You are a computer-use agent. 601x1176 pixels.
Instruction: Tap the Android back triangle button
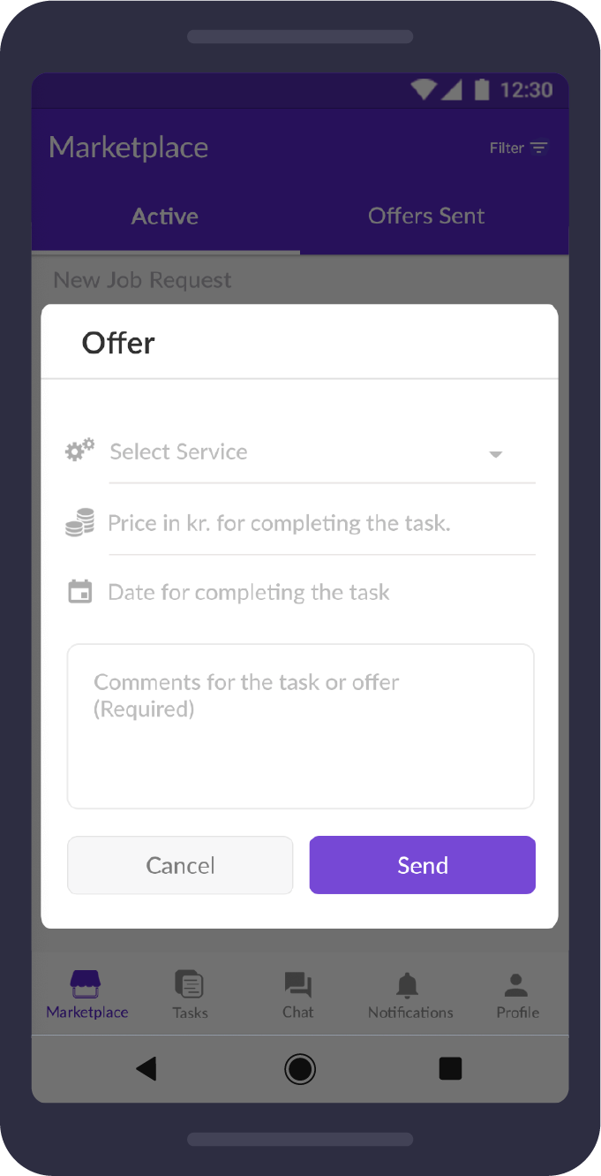click(x=146, y=1069)
